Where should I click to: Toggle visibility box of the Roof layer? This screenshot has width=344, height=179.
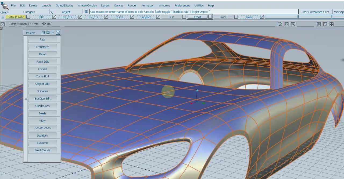236,17
